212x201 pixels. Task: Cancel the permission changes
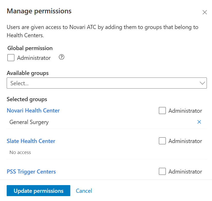point(84,190)
